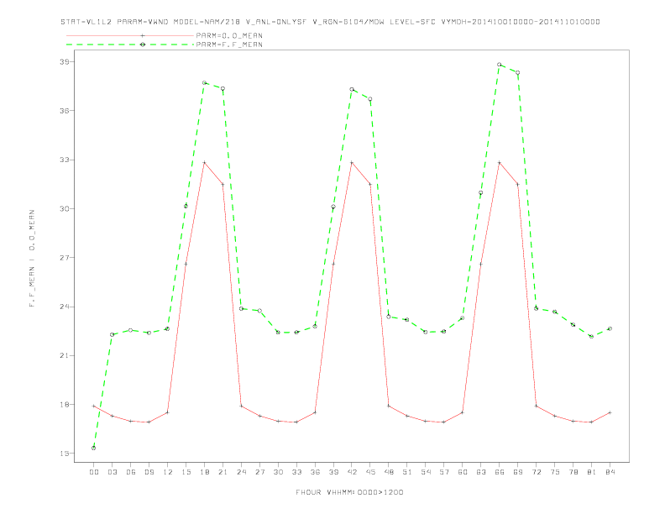Click the x-axis forecast hour 48 label
This screenshot has height=514, width=665.
[389, 472]
